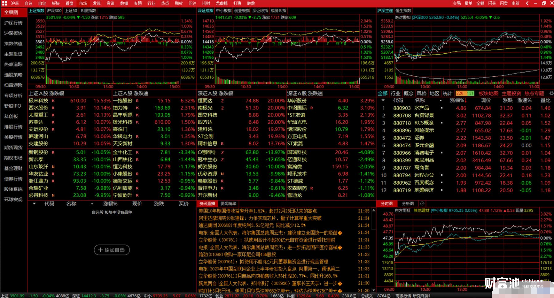The height and width of the screenshot is (298, 554).
Task: Open the news about 美国10年期国债收益率
Action: [x=258, y=211]
